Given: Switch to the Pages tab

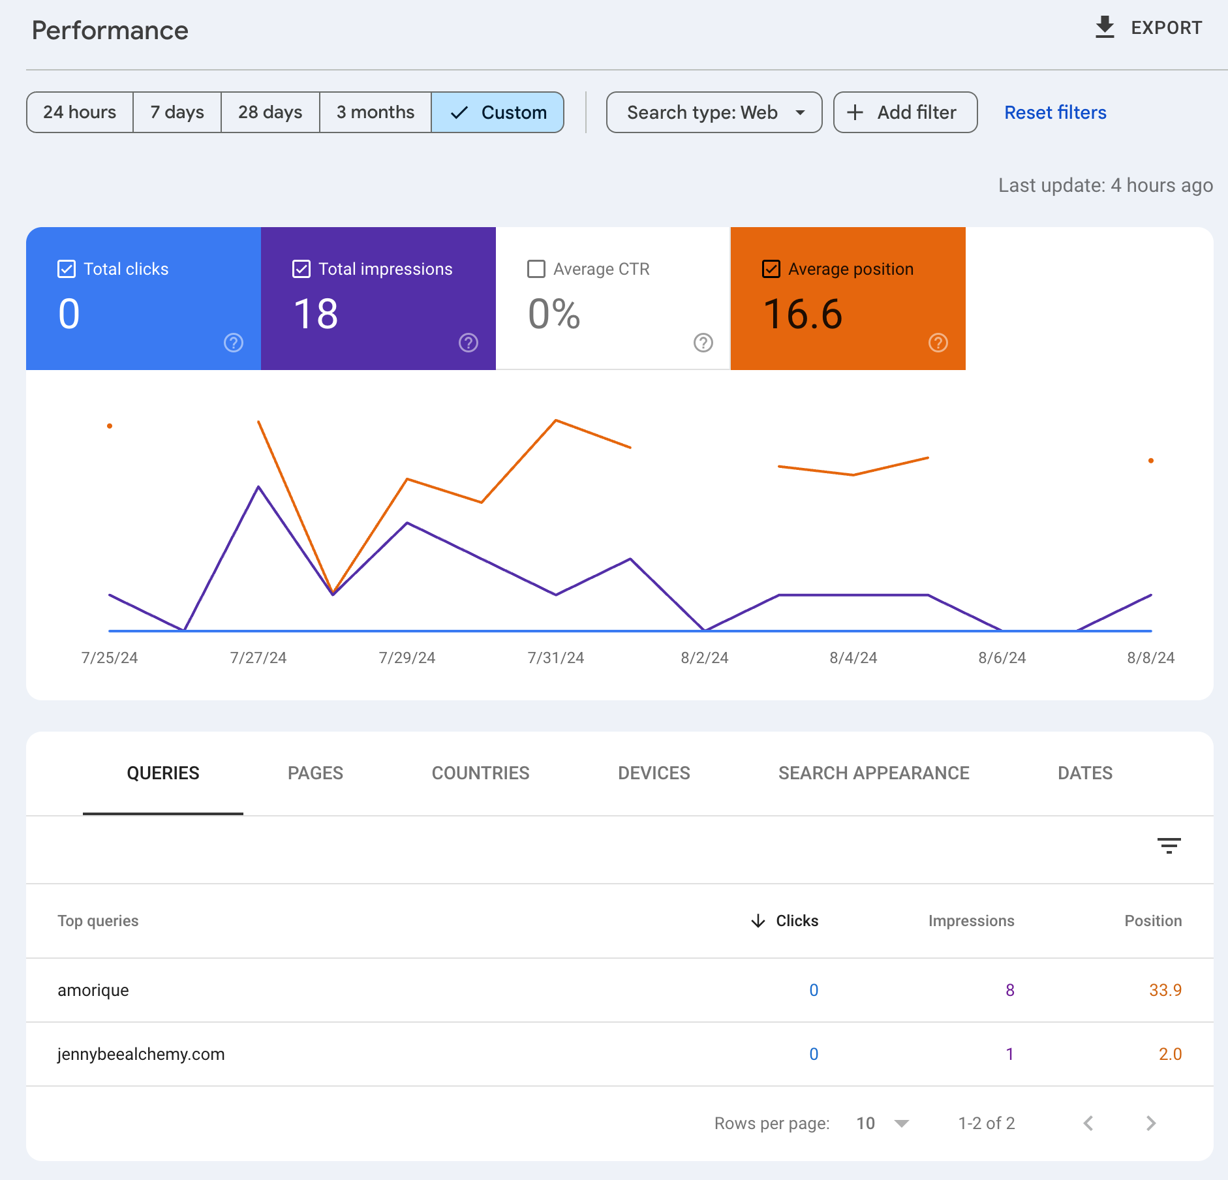Looking at the screenshot, I should (315, 773).
